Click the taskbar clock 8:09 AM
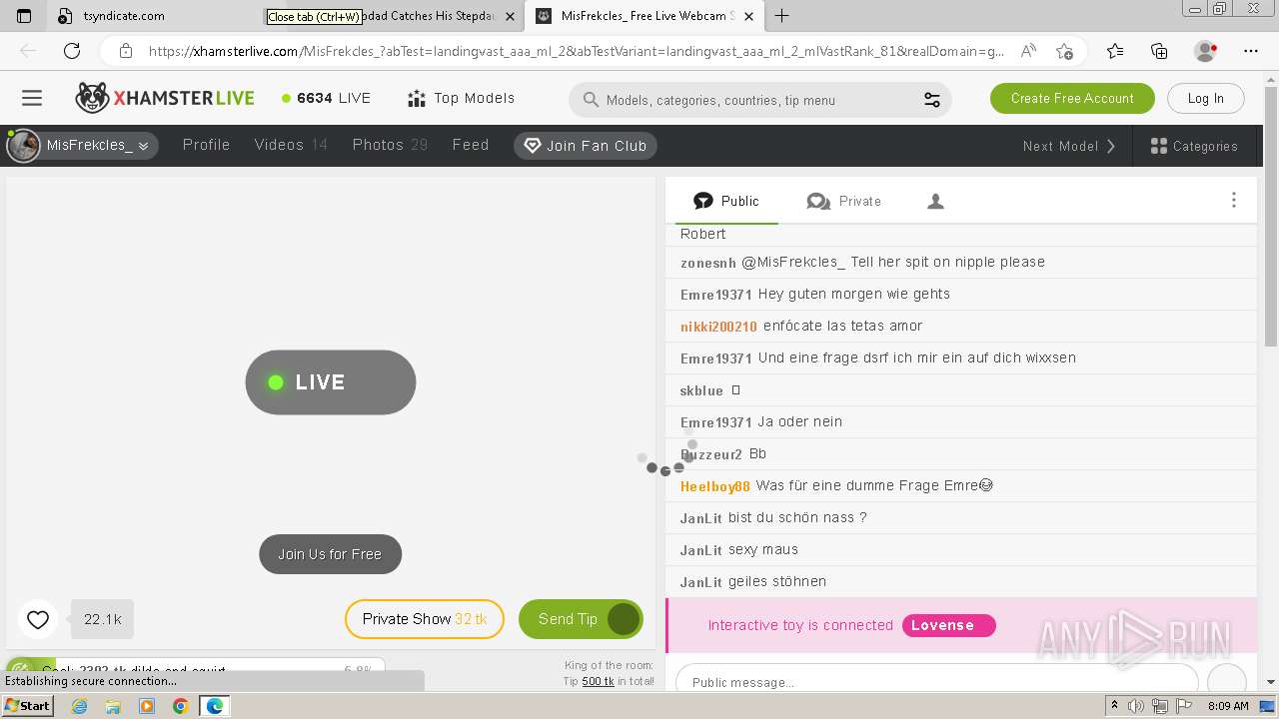The image size is (1279, 719). pyautogui.click(x=1228, y=706)
